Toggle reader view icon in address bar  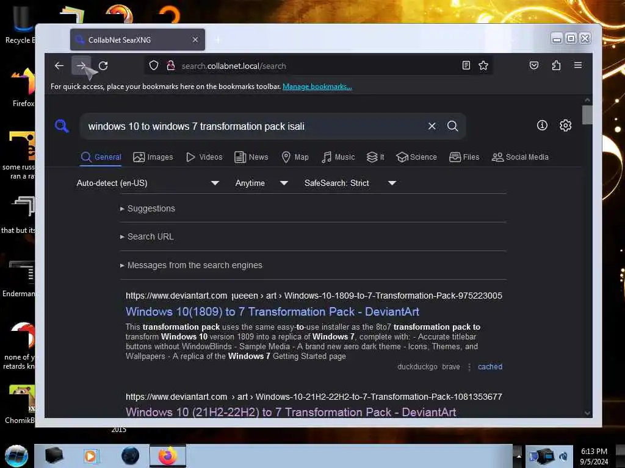pos(466,66)
